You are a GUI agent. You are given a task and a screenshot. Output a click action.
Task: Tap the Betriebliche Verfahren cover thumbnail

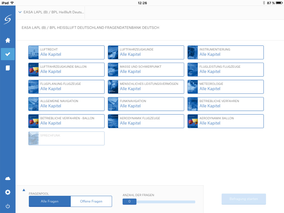pos(193,104)
